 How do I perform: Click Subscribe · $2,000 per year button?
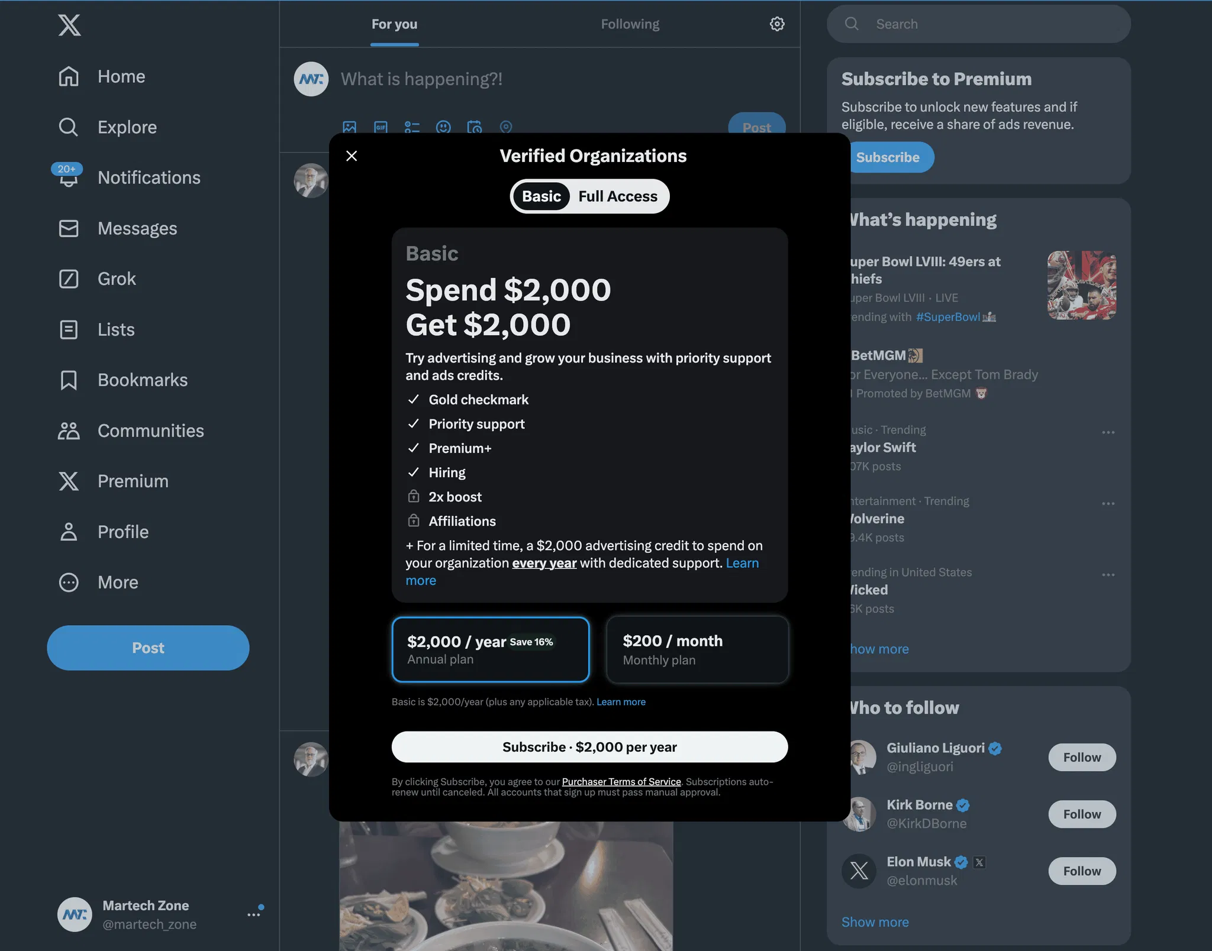click(589, 747)
